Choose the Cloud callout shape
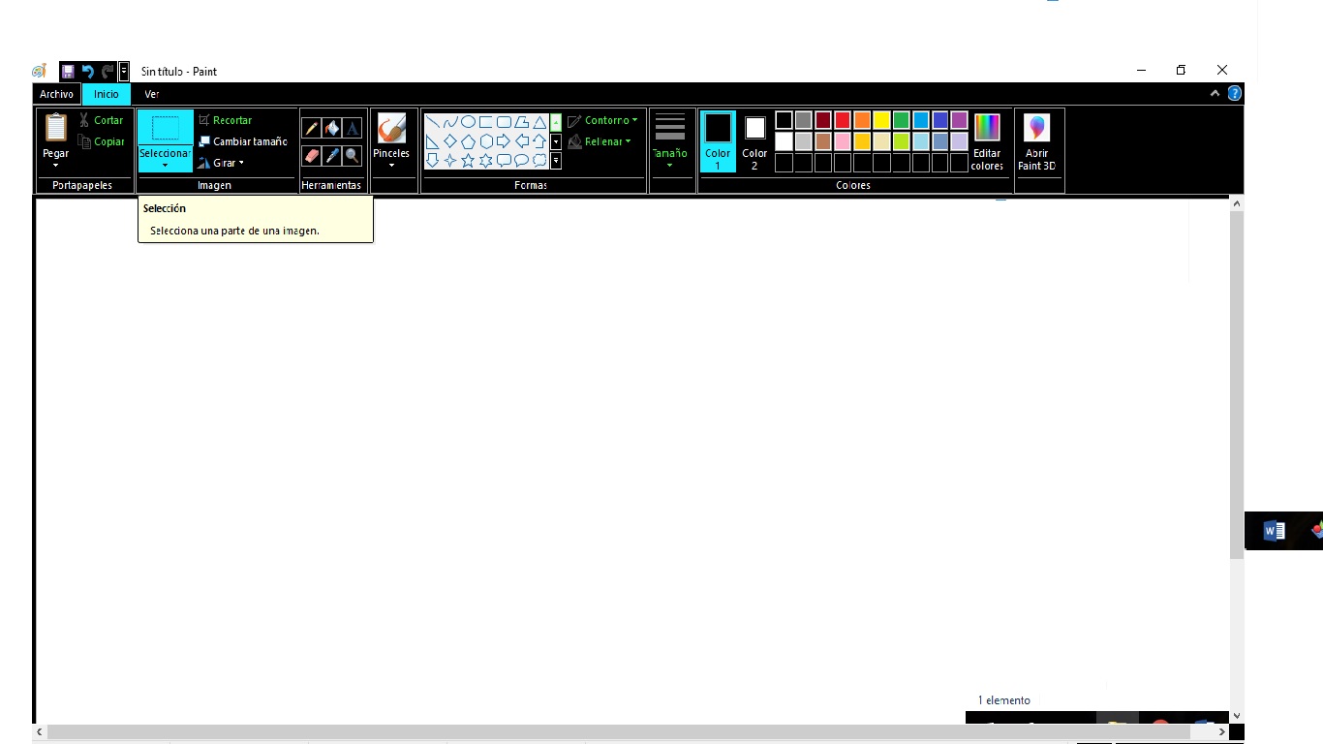This screenshot has width=1323, height=744. click(x=539, y=160)
